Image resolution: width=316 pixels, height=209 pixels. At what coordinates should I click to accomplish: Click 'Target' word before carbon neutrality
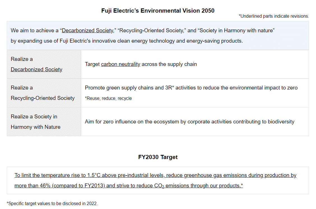(x=92, y=64)
